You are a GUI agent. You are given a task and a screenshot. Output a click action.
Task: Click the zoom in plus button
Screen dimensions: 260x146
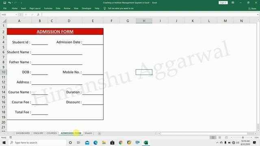tap(251, 137)
